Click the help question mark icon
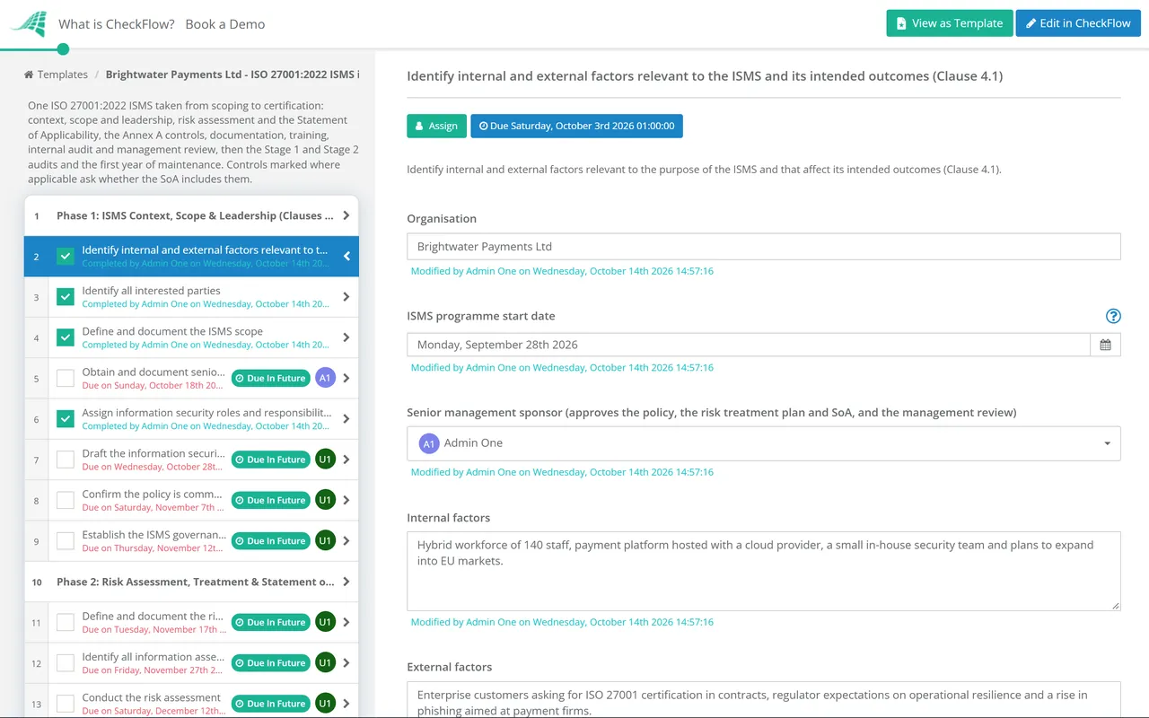The image size is (1149, 718). pos(1113,316)
